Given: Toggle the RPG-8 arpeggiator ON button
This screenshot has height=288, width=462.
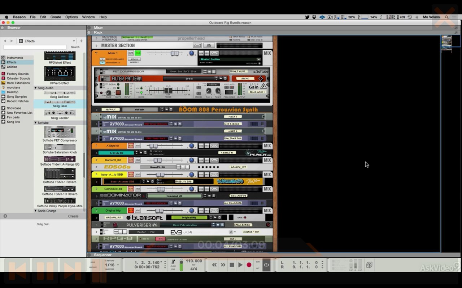Looking at the screenshot, I should (x=160, y=239).
